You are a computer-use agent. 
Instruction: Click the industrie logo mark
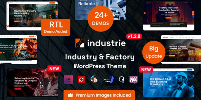pos(80,43)
